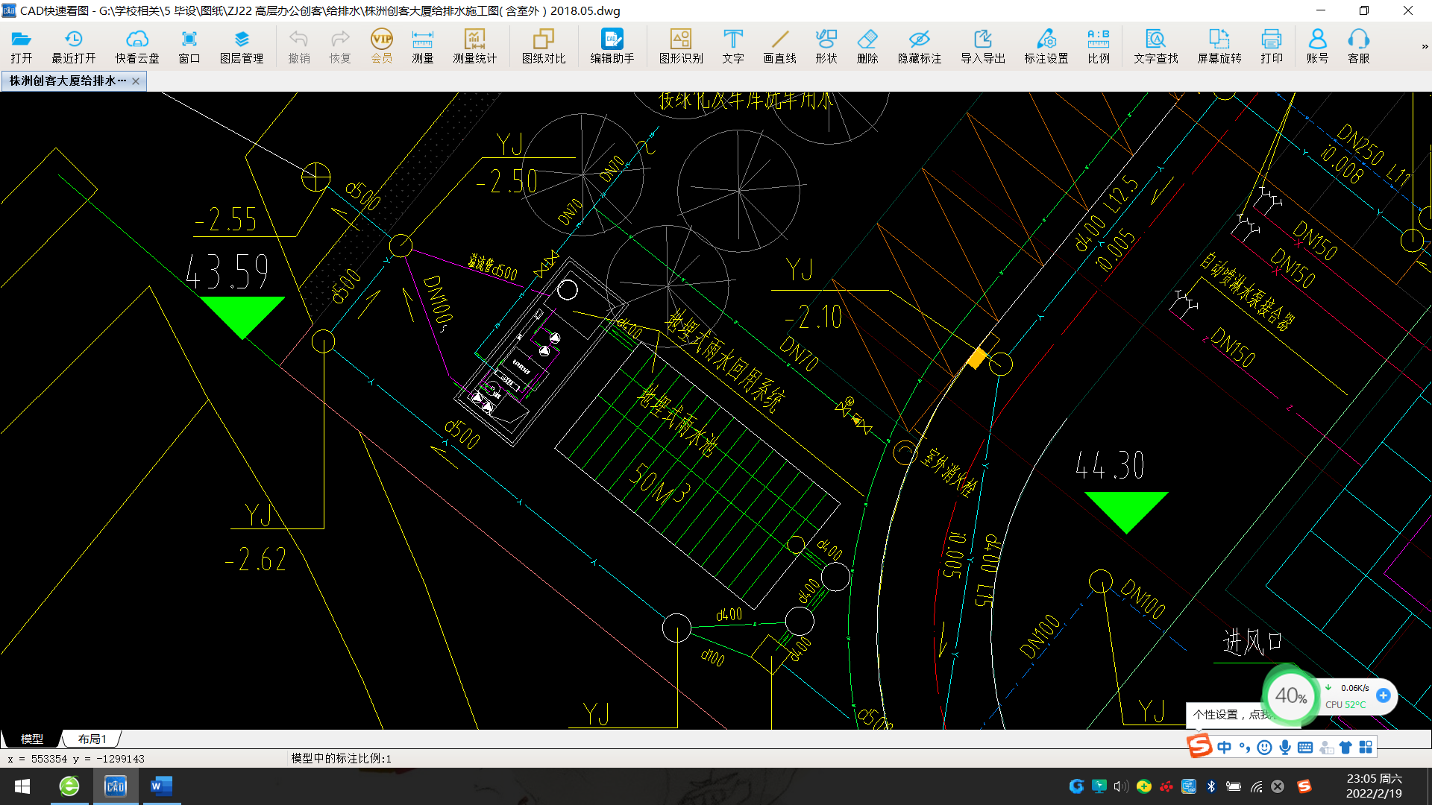Switch to the 布局1 layout tab

[x=92, y=739]
